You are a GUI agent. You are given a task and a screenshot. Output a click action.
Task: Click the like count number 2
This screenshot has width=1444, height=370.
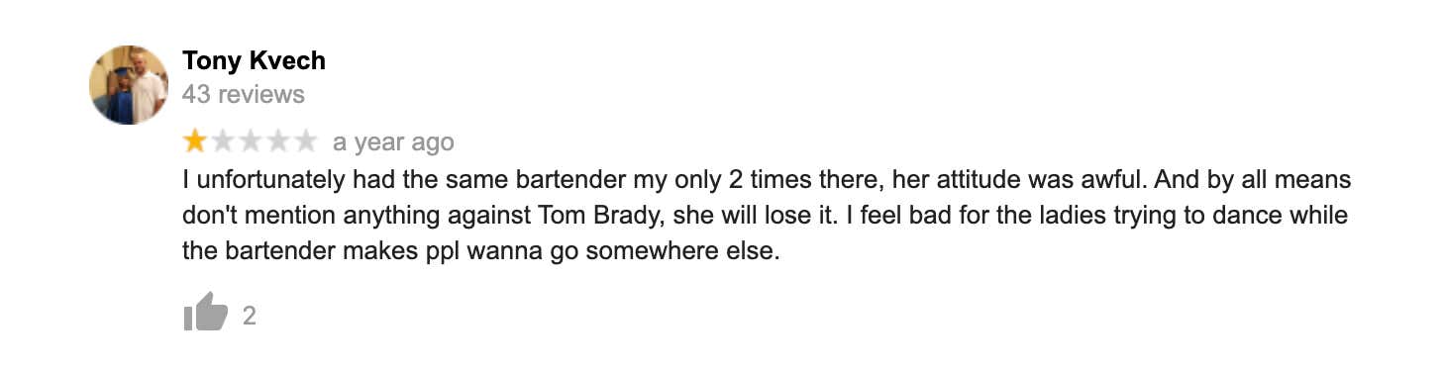pyautogui.click(x=250, y=316)
